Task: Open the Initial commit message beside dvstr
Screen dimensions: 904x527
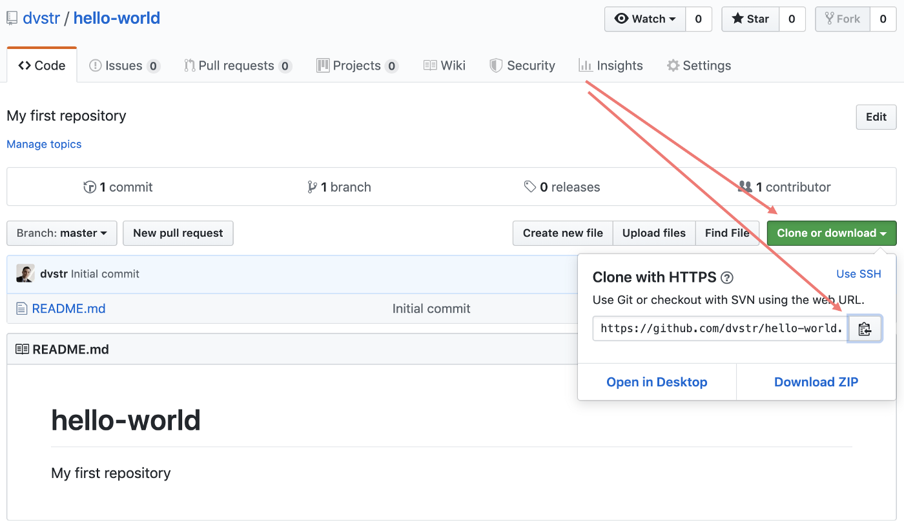Action: (105, 273)
